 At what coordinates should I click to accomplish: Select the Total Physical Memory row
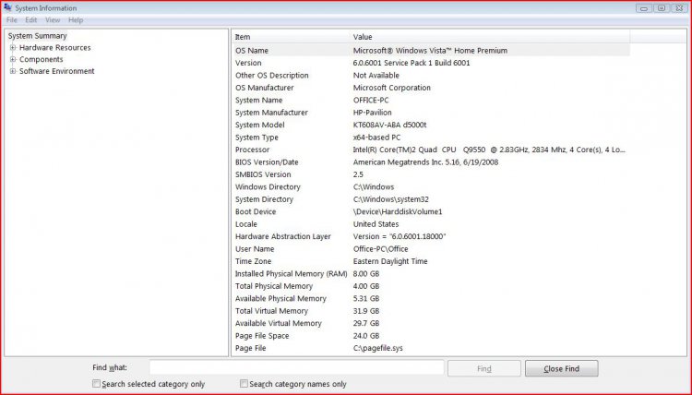pos(431,286)
